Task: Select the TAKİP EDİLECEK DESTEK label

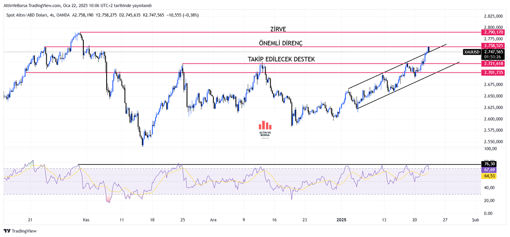Action: pyautogui.click(x=281, y=59)
